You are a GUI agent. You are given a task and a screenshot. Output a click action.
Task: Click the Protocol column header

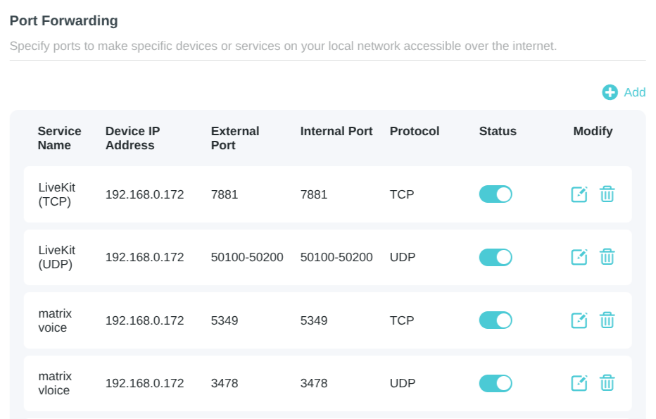pos(415,131)
